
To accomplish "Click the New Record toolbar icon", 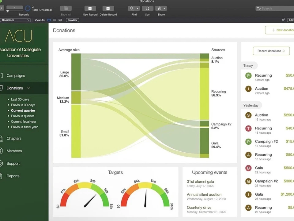I will [90, 9].
